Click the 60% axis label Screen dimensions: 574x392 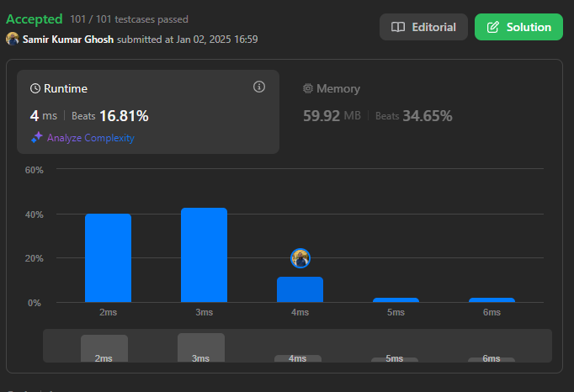(x=34, y=170)
